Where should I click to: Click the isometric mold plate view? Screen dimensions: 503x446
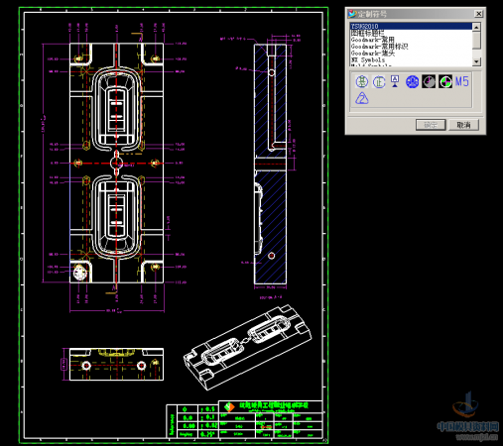(247, 348)
